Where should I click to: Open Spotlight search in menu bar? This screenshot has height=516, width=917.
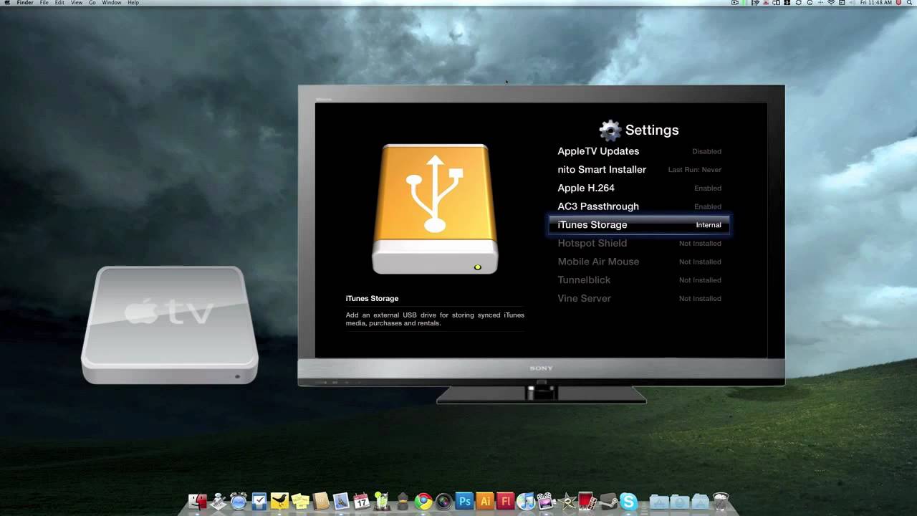[x=910, y=3]
